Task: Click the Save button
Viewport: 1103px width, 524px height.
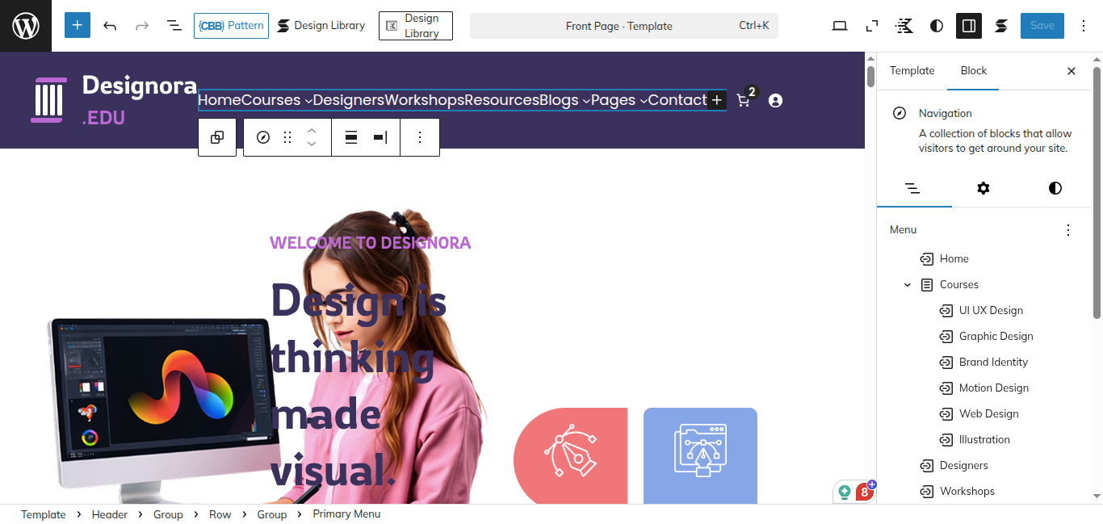Action: 1042,26
